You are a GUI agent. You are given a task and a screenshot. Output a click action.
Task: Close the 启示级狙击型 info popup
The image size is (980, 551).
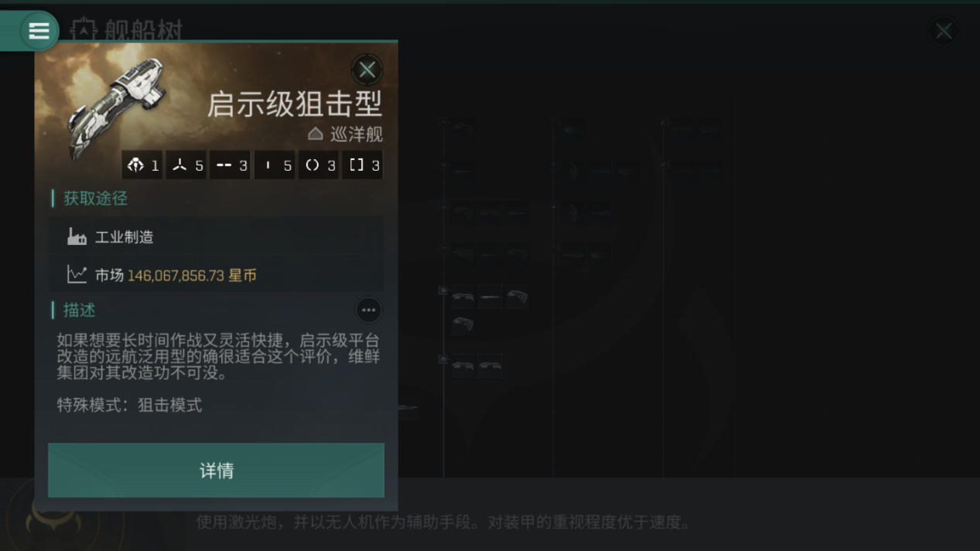point(367,70)
